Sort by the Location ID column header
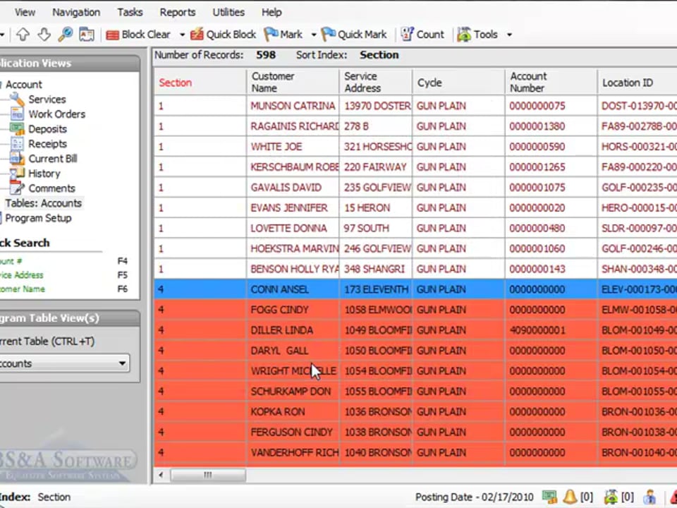The image size is (677, 508). tap(638, 83)
